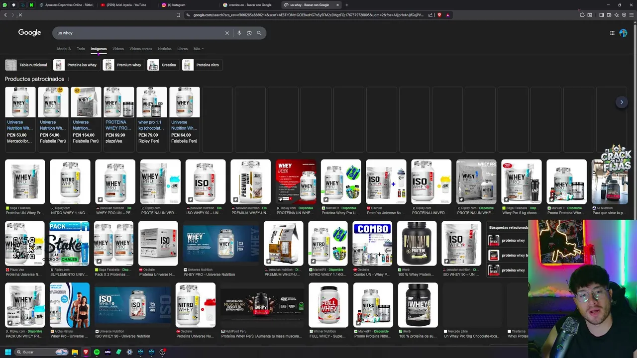
Task: Switch to the Modo IA tab
Action: click(64, 49)
